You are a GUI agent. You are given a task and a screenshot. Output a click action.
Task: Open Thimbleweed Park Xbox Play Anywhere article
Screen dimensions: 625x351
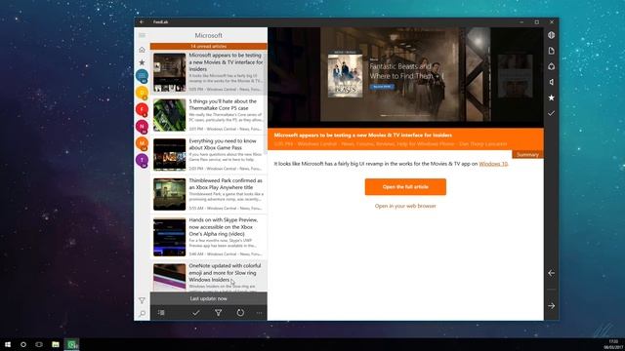tap(208, 194)
